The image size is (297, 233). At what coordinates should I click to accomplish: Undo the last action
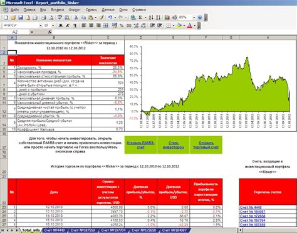coord(110,17)
